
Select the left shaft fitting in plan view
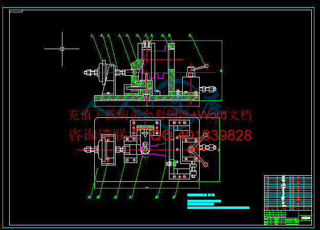click(91, 150)
